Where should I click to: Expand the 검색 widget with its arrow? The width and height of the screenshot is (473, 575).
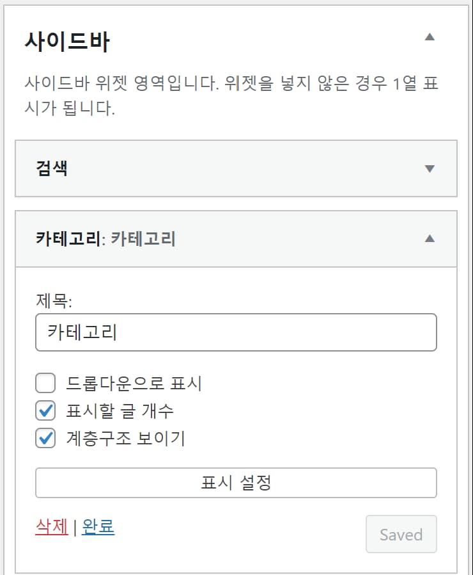[430, 168]
